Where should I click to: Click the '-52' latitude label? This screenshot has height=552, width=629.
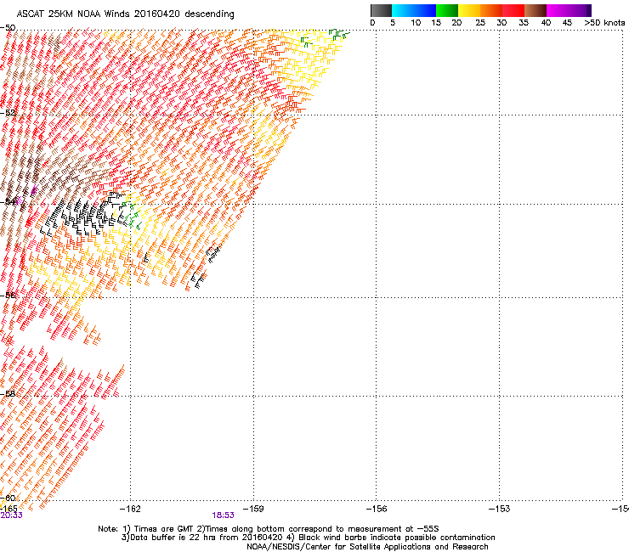point(8,113)
